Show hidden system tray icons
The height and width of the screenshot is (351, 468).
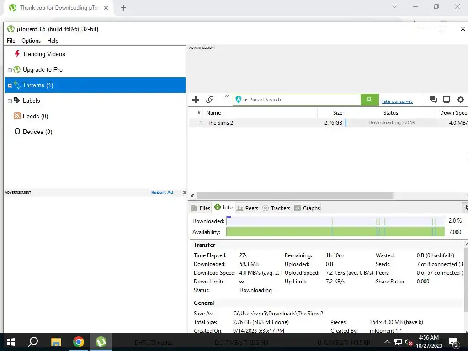point(387,342)
